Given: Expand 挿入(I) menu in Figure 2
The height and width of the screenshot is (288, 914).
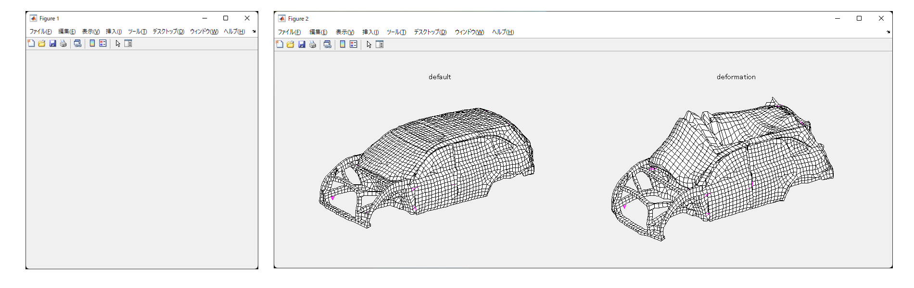Looking at the screenshot, I should click(370, 32).
